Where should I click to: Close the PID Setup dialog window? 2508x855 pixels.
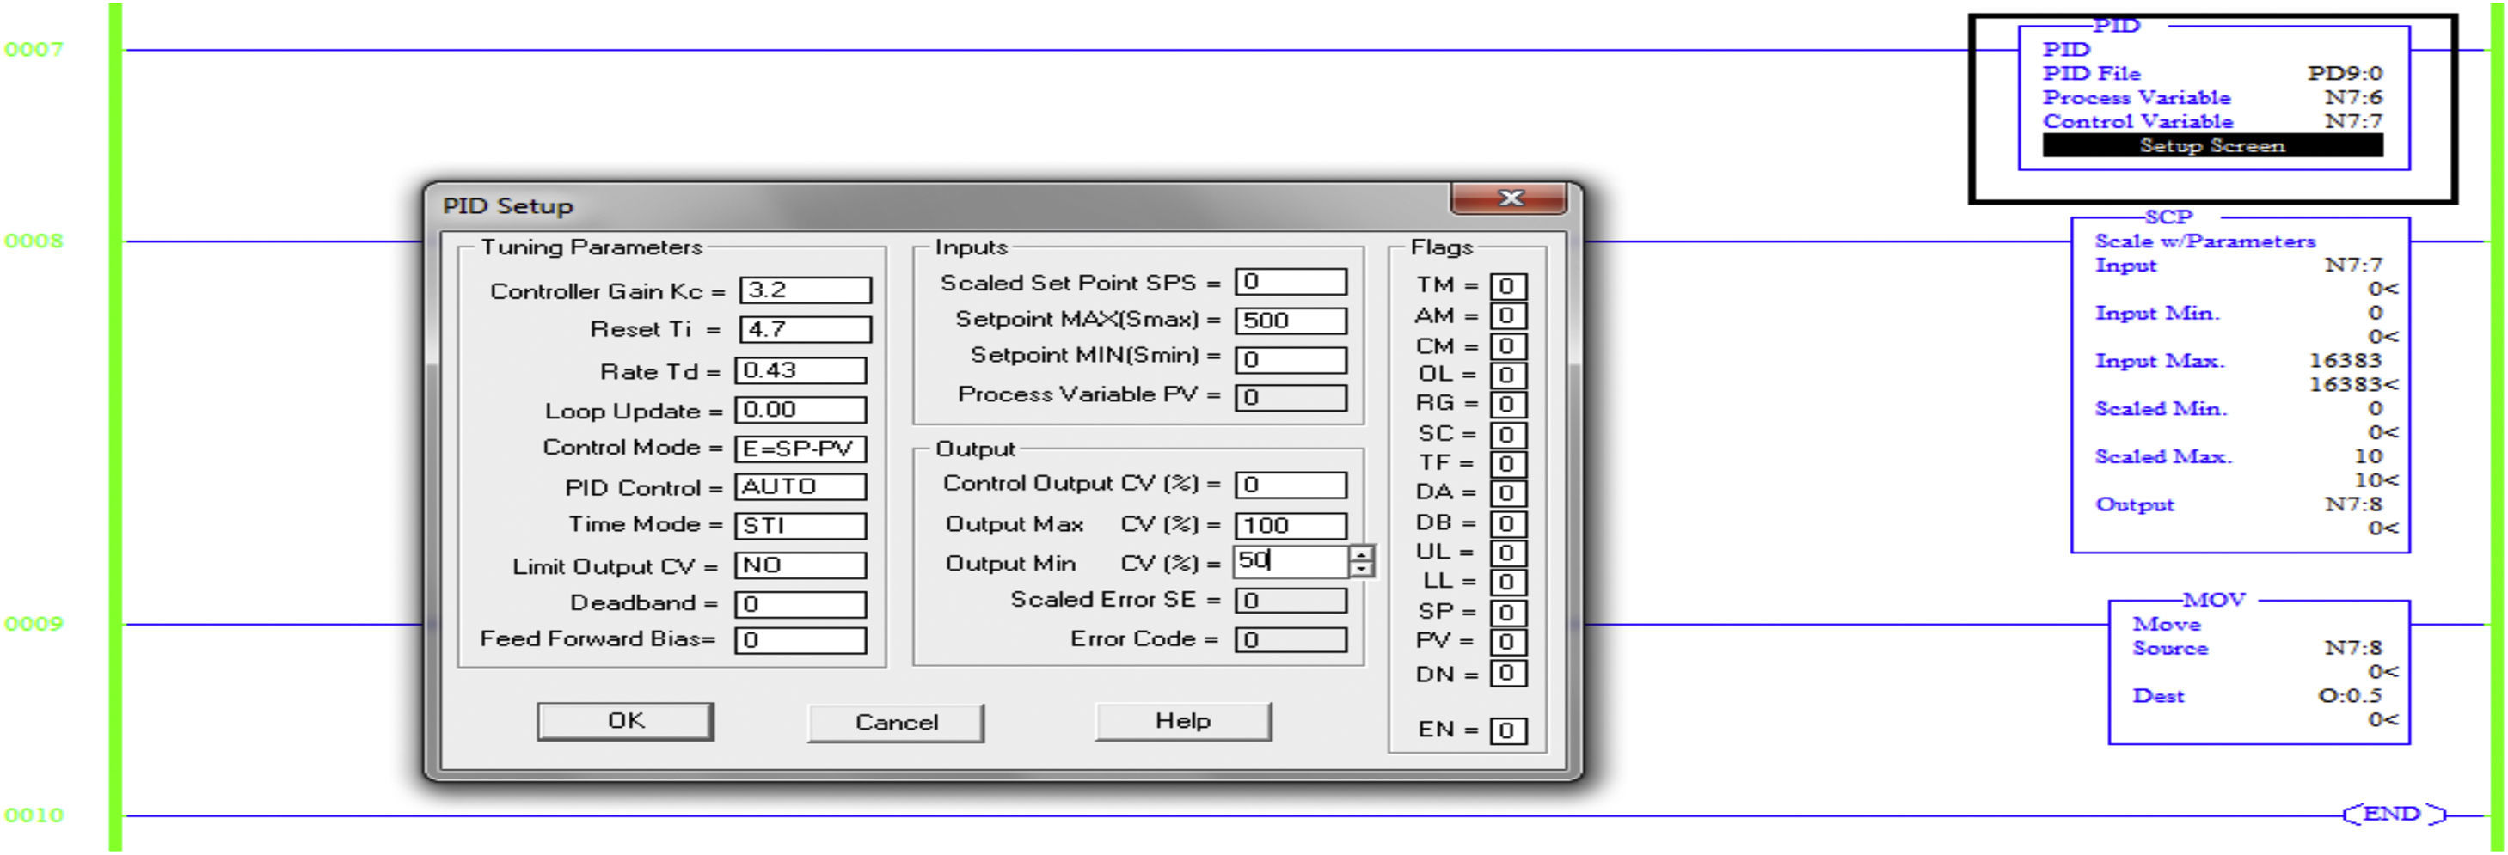click(x=1508, y=198)
